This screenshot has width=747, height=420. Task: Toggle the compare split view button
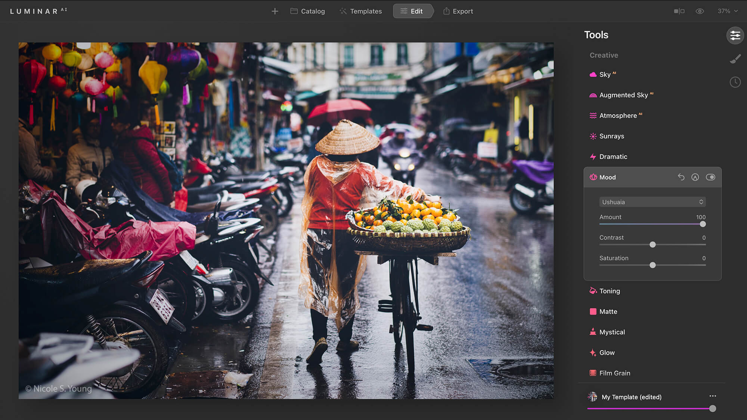679,11
